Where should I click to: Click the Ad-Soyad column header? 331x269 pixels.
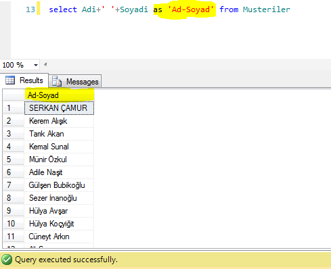[60, 95]
